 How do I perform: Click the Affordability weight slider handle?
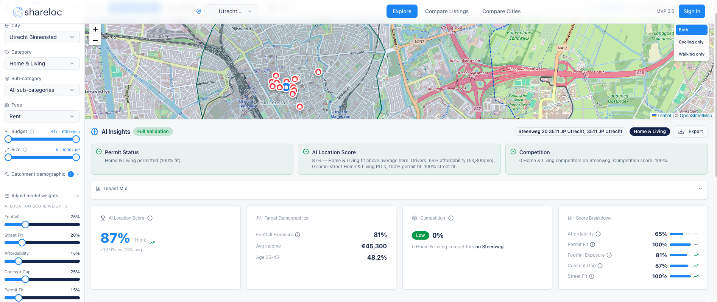(19, 261)
